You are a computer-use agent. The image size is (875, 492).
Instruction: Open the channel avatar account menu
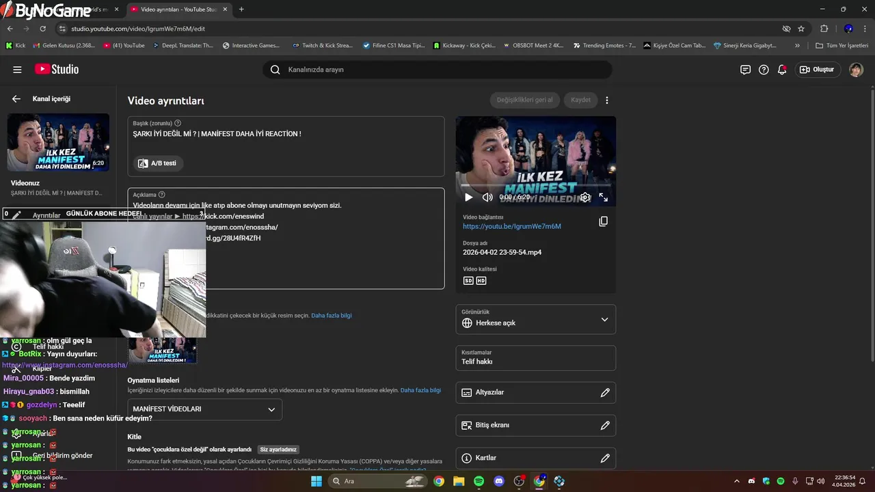point(856,70)
